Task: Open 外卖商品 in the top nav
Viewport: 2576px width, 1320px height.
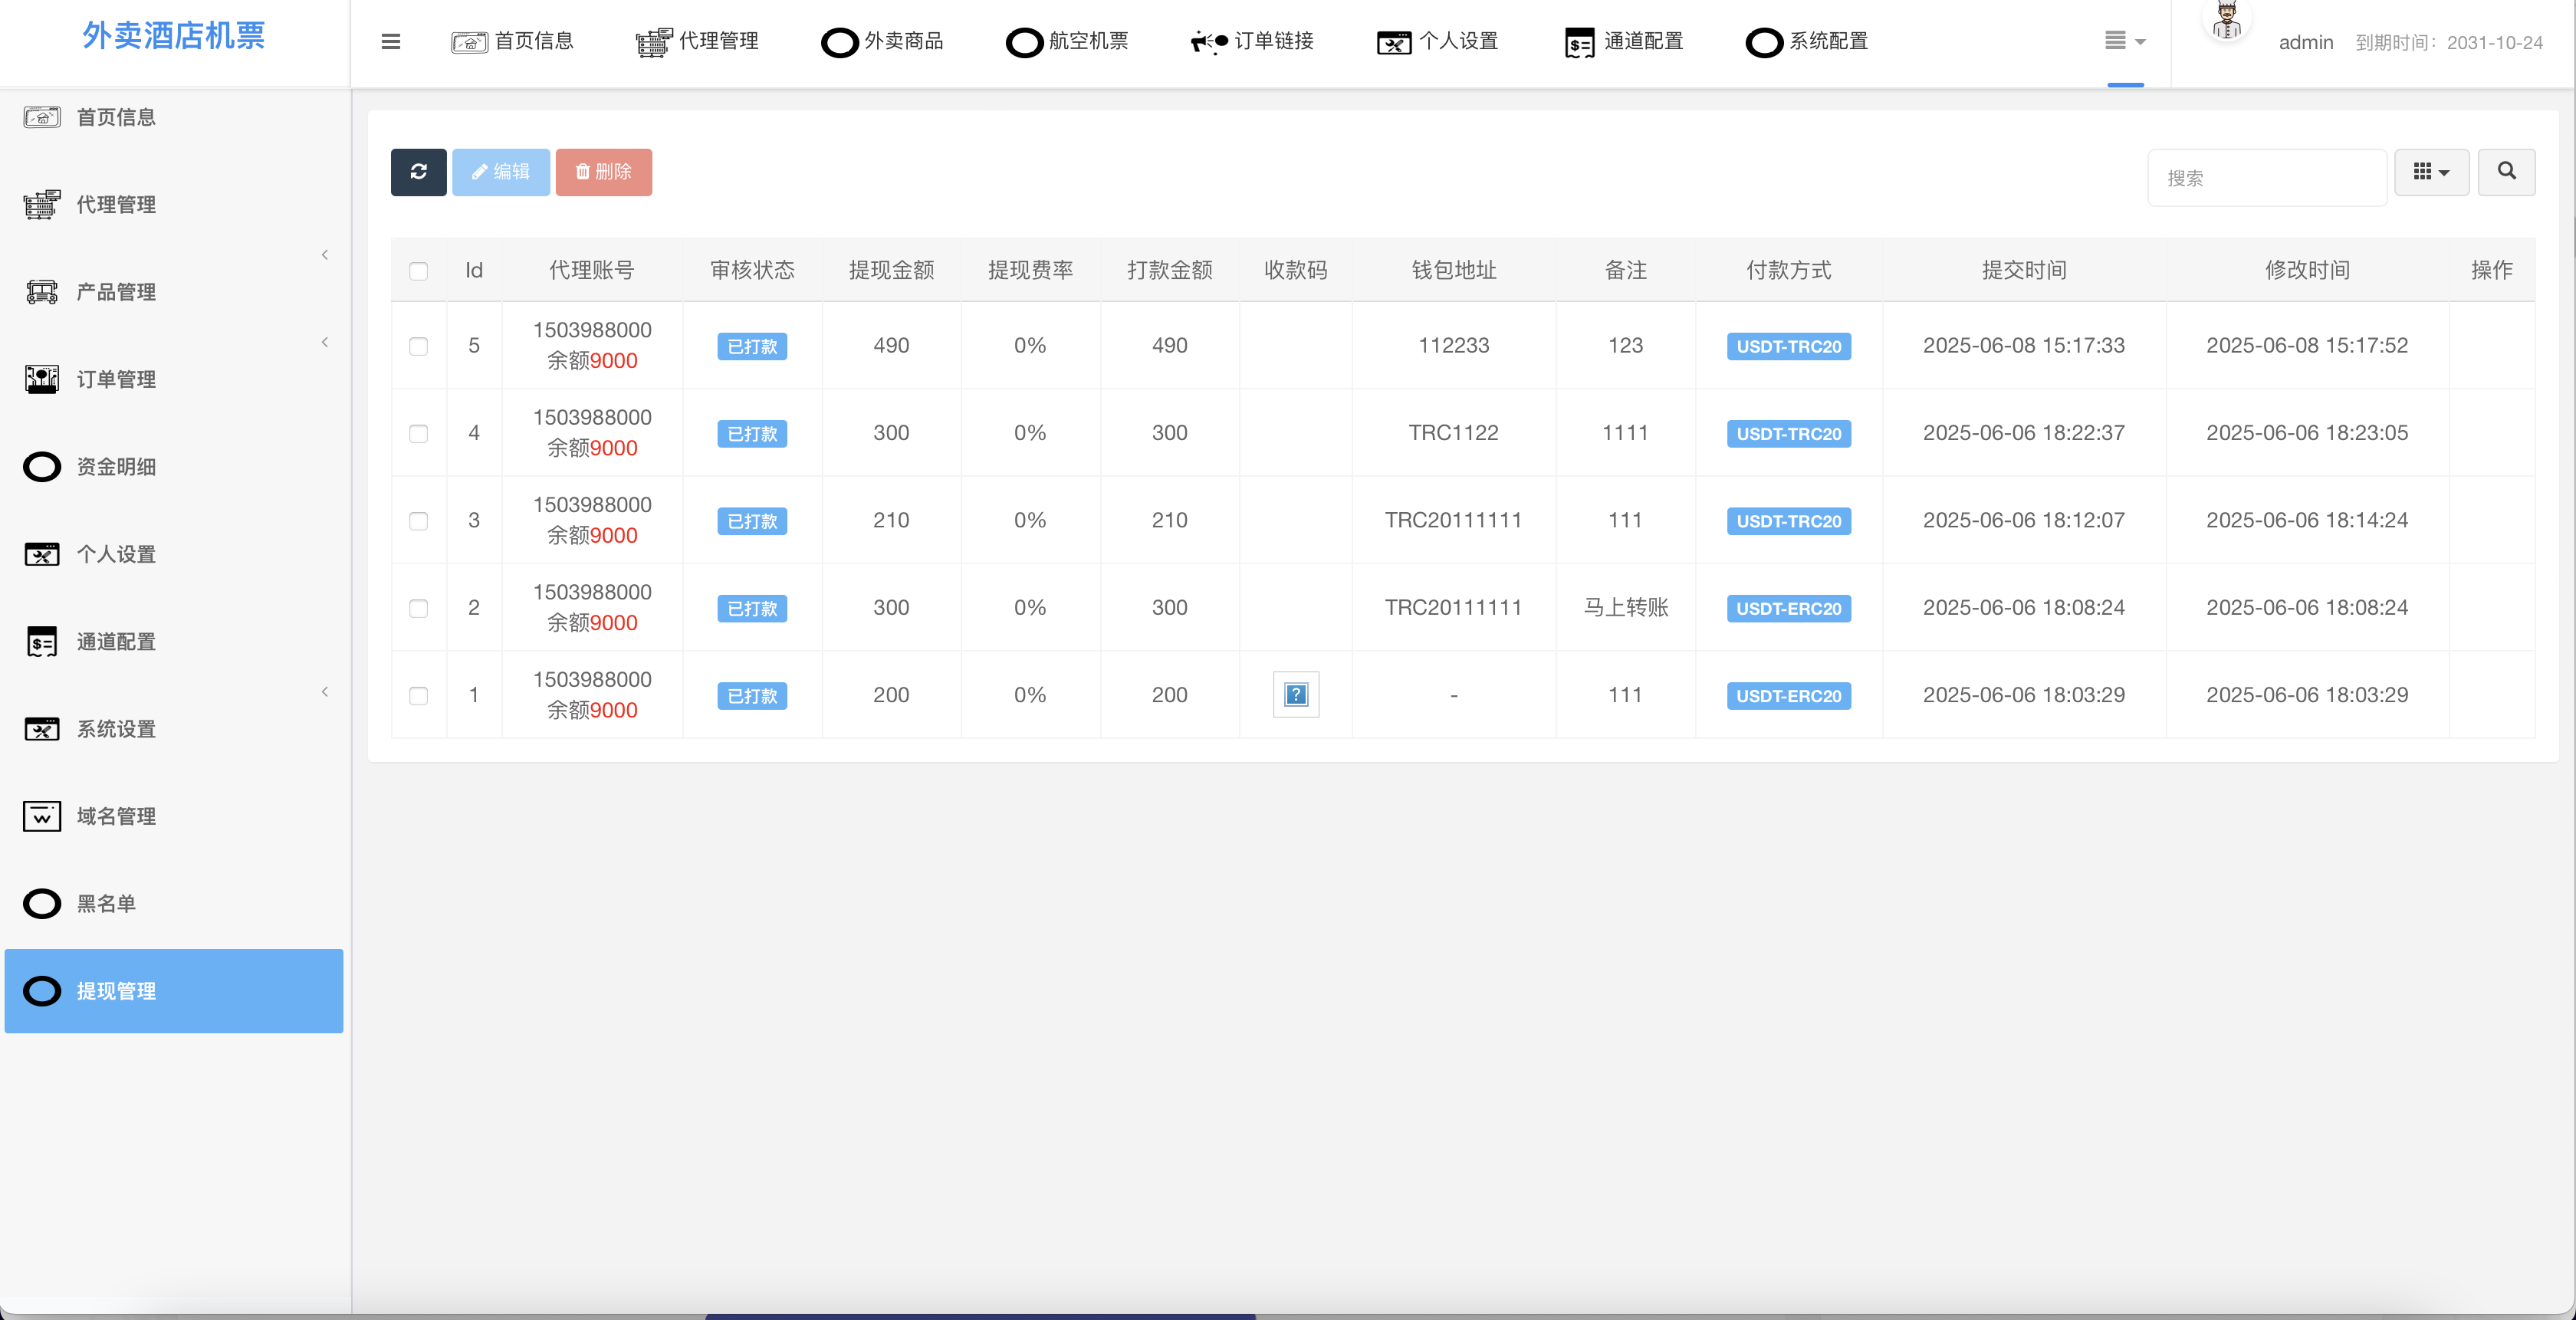Action: (x=882, y=41)
